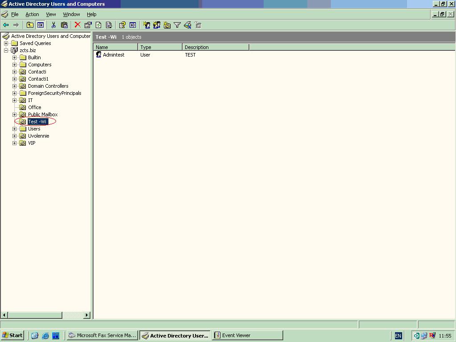
Task: Create a new organizational unit from the toolbar
Action: [167, 25]
